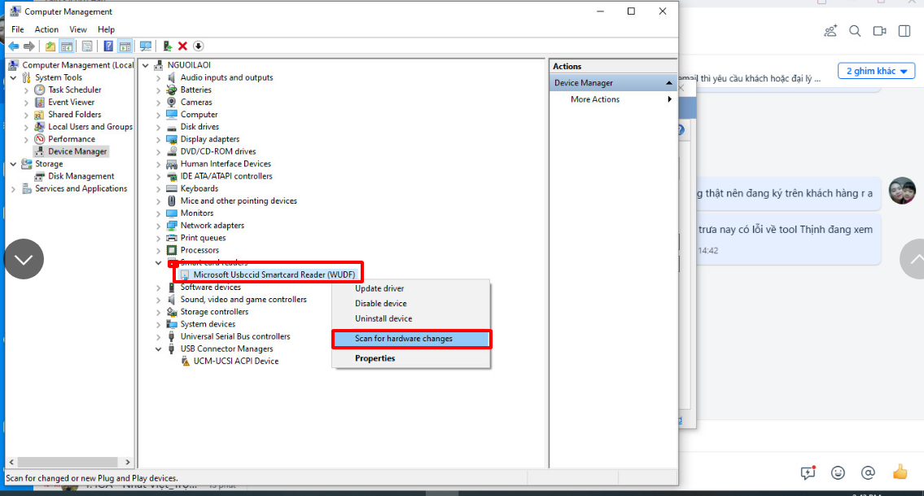Click the Print queues category icon
This screenshot has width=924, height=496.
pos(172,238)
